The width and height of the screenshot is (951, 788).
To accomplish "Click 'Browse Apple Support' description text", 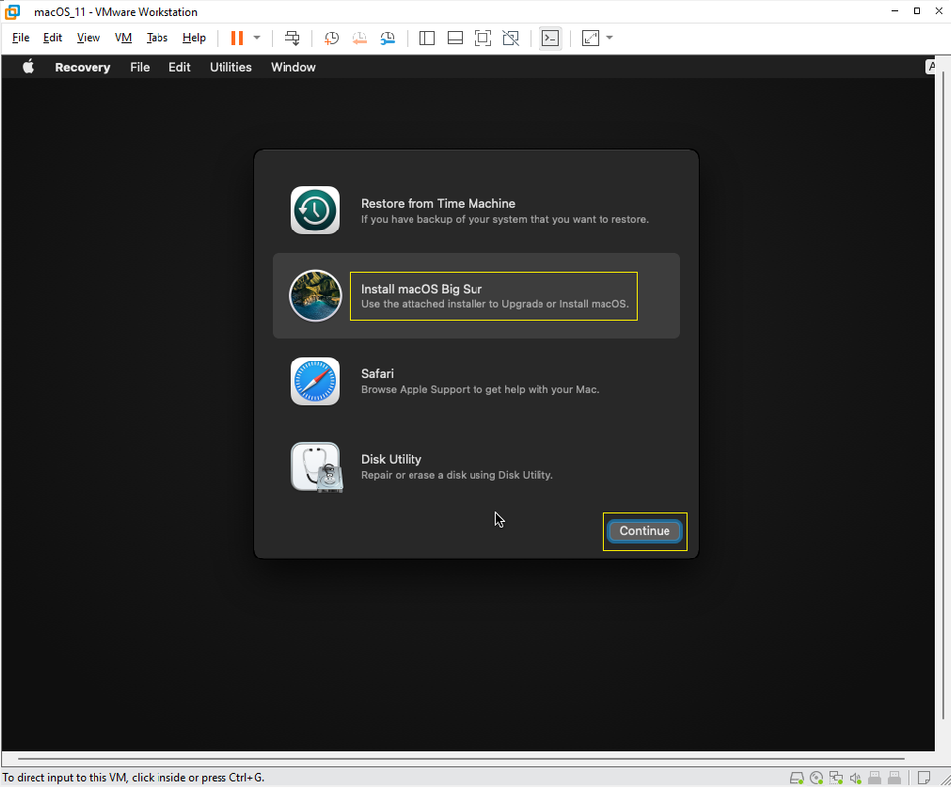I will (479, 389).
